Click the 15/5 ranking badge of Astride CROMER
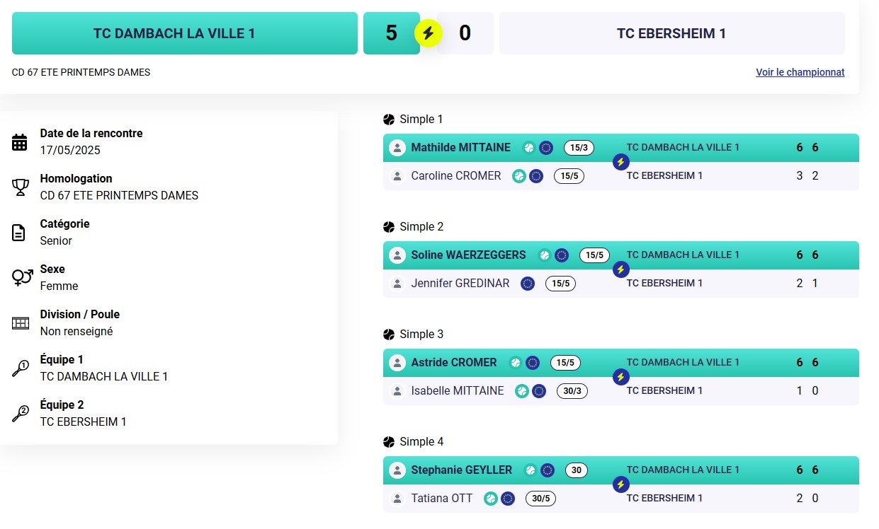 (565, 363)
